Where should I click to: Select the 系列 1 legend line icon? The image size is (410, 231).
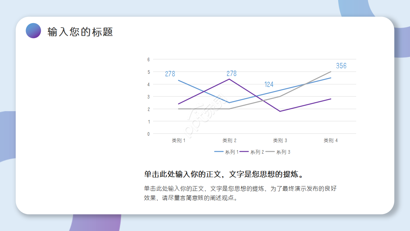click(x=218, y=152)
